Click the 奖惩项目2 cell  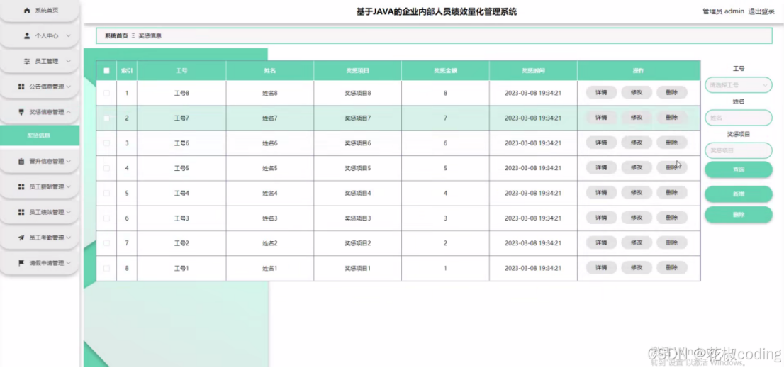click(x=357, y=243)
